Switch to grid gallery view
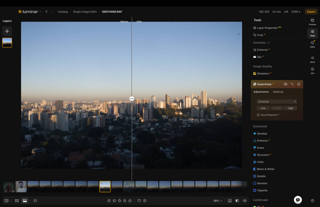This screenshot has height=207, width=320. click(17, 201)
